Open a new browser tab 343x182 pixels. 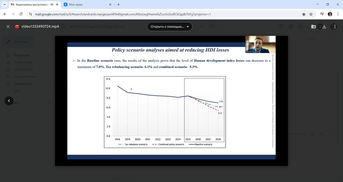(118, 5)
